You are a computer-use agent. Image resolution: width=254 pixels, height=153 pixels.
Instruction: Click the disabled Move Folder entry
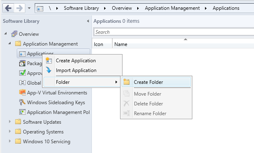click(x=156, y=94)
